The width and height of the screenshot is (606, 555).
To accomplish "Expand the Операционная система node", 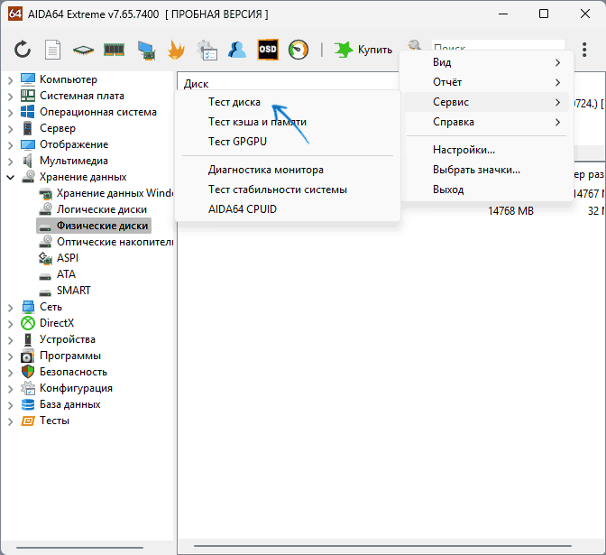I will point(11,113).
